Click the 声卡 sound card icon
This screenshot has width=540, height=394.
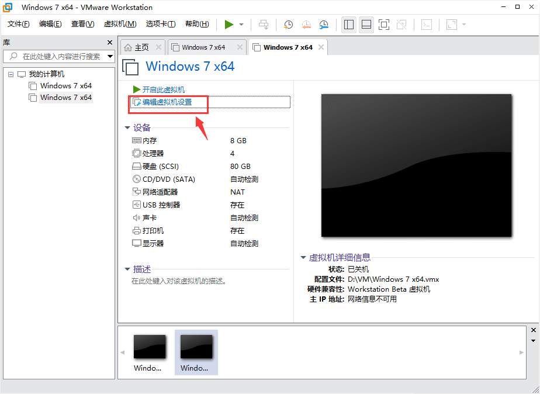(137, 217)
